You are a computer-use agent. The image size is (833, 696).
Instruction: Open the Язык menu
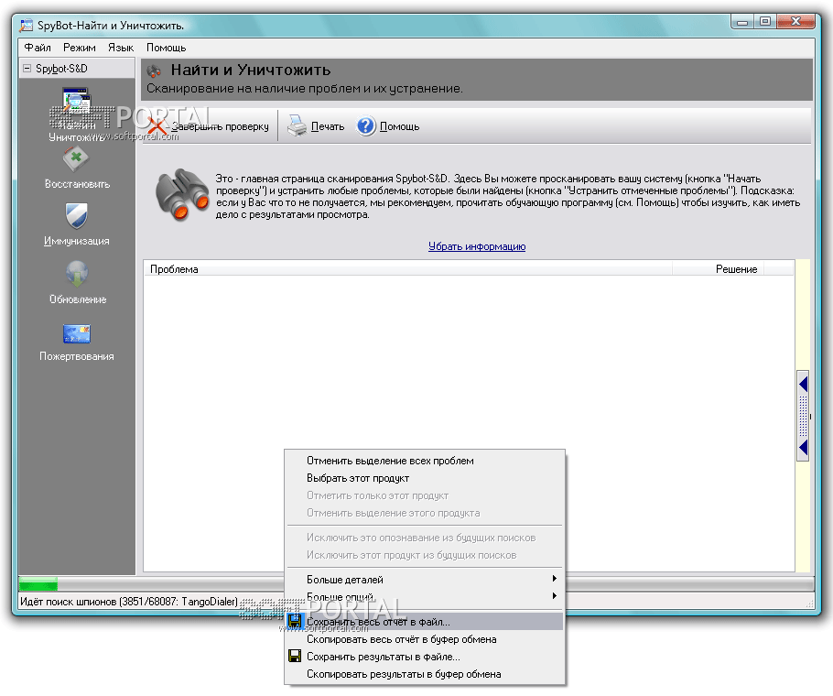(x=121, y=48)
